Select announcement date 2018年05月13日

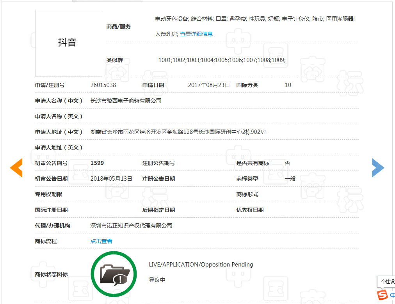click(x=111, y=179)
